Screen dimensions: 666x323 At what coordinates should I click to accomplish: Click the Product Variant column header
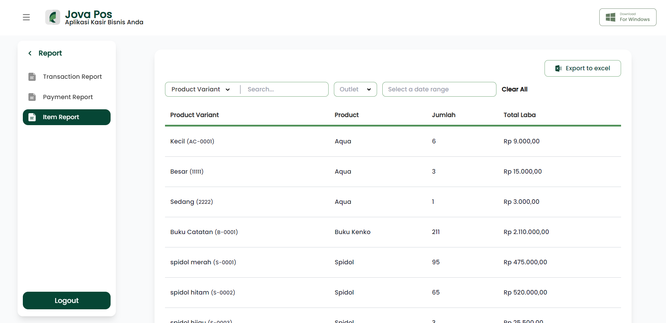(x=194, y=115)
